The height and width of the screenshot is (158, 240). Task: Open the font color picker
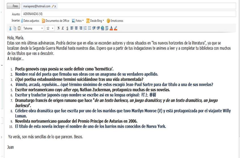click(111, 28)
